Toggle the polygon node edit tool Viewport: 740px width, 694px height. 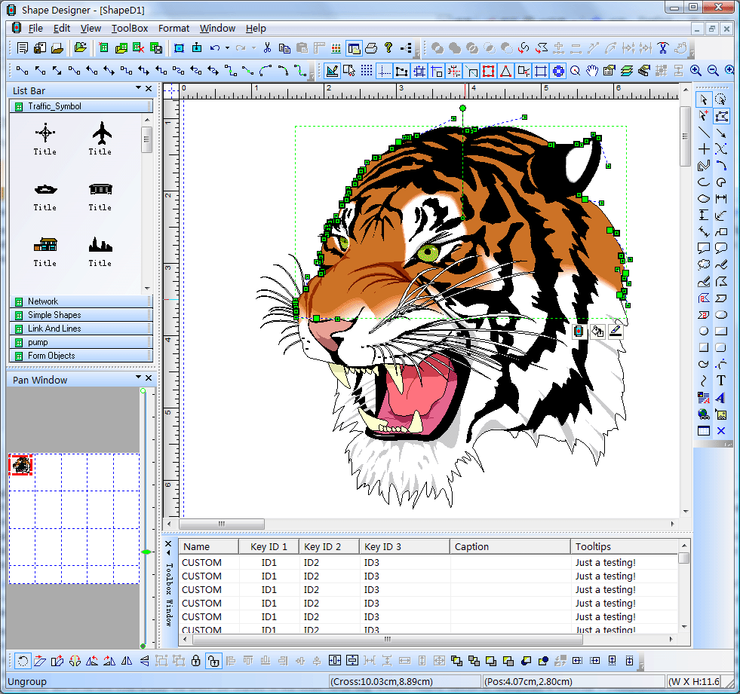pyautogui.click(x=721, y=116)
